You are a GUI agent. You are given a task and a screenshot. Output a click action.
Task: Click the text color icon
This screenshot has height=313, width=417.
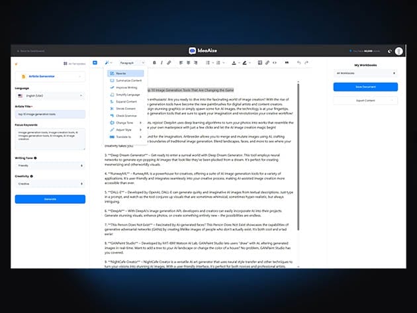pyautogui.click(x=234, y=62)
